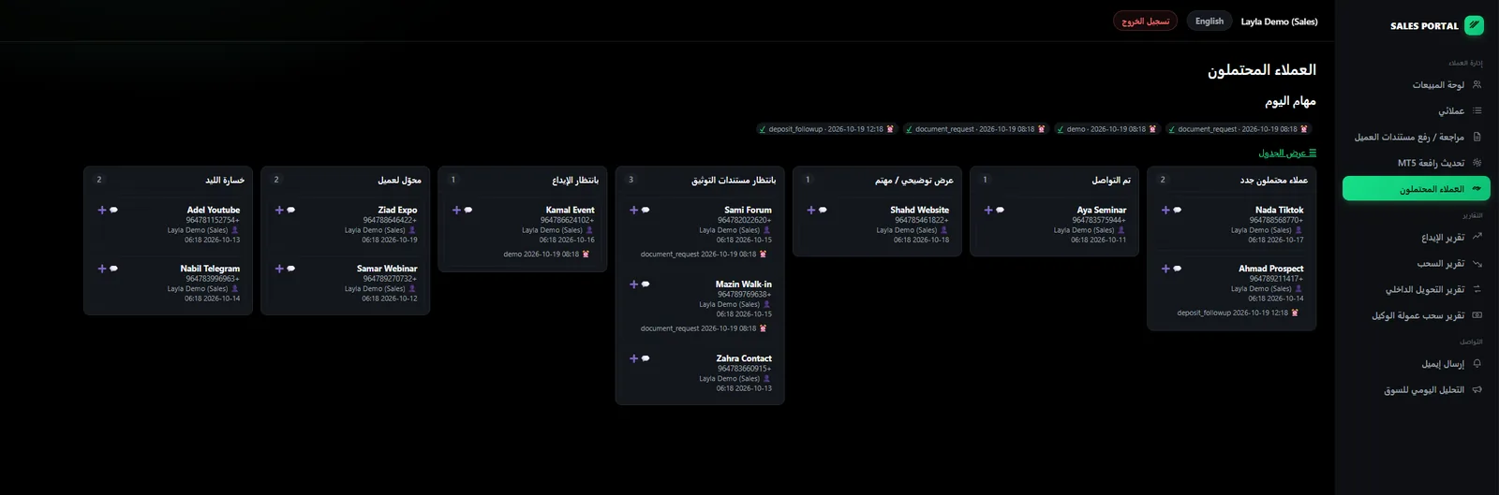The height and width of the screenshot is (495, 1499).
Task: Click the red تسجيل الخروج logout button
Action: pos(1145,21)
